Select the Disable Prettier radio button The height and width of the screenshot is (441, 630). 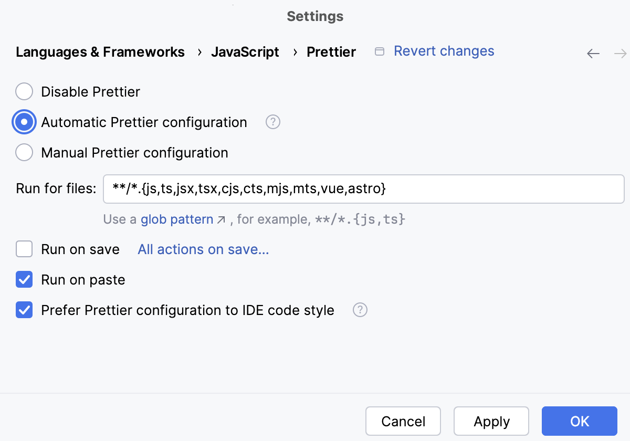click(x=24, y=91)
